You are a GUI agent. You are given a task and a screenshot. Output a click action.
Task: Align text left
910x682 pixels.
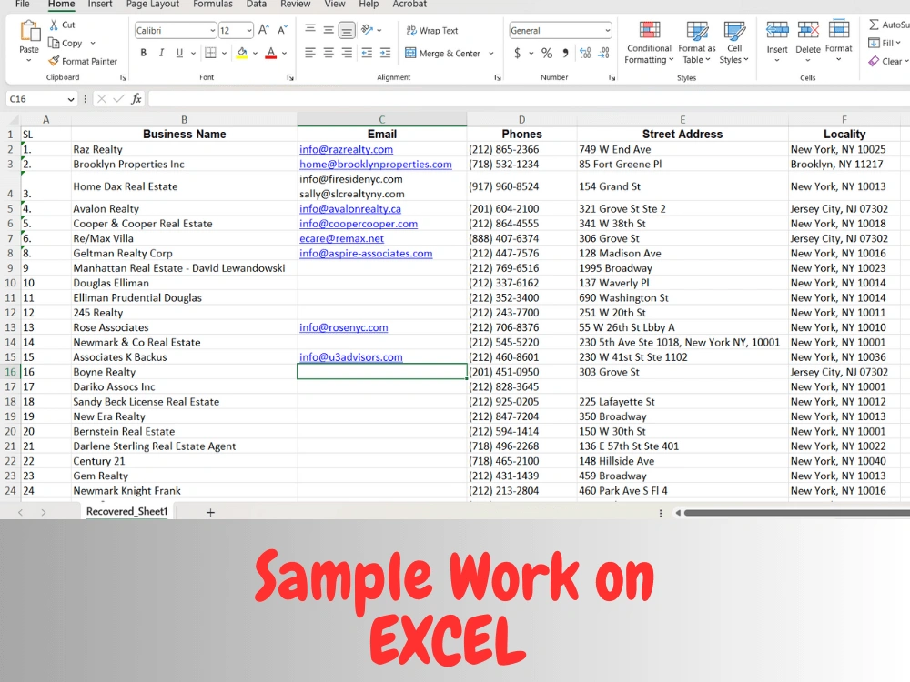(x=310, y=53)
